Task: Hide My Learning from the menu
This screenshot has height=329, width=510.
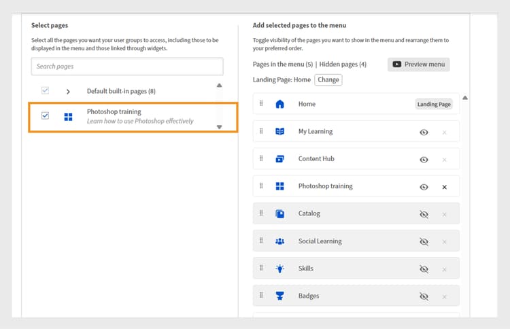Action: pyautogui.click(x=424, y=132)
